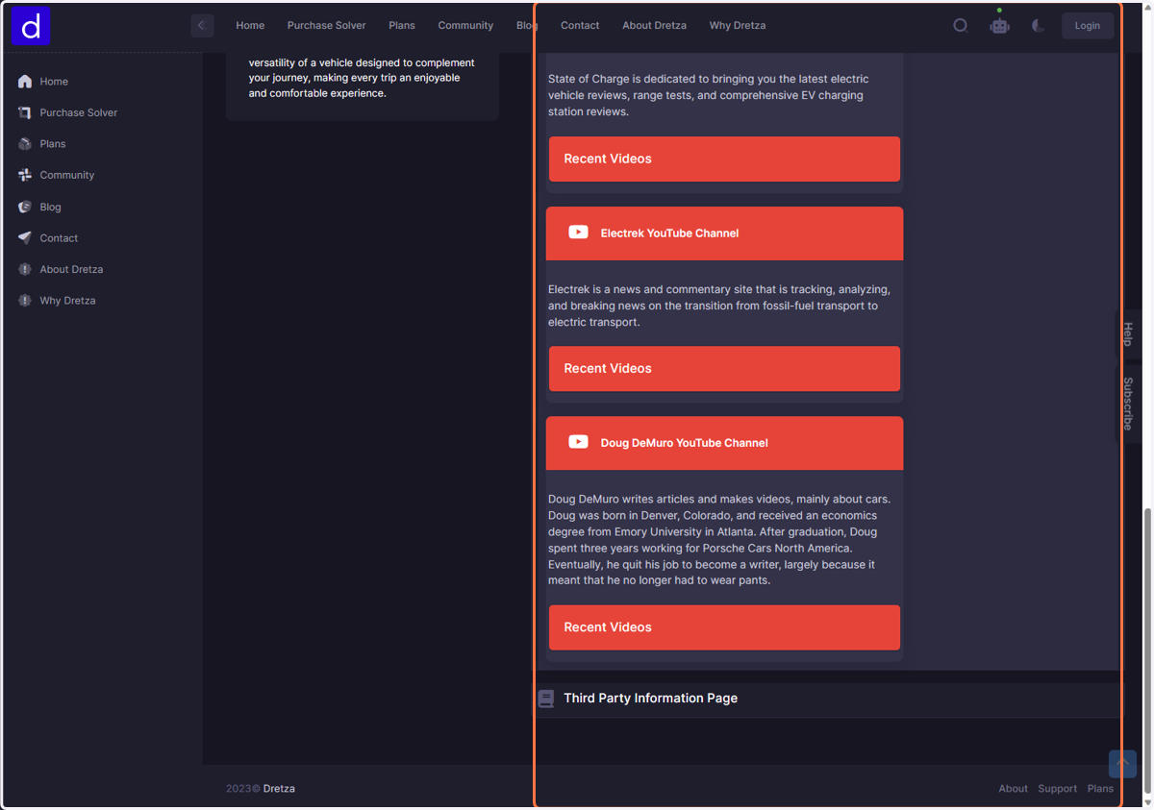Click the YouTube icon beside Doug DeMuro
This screenshot has height=810, width=1154.
pyautogui.click(x=578, y=442)
